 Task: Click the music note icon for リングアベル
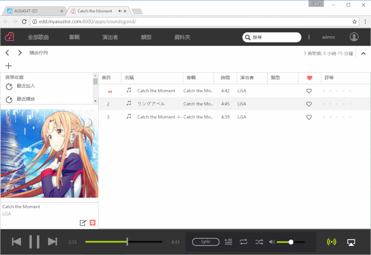129,103
